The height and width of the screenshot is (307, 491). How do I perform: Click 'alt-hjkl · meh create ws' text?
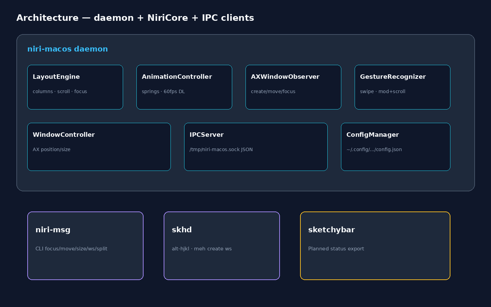coord(202,249)
